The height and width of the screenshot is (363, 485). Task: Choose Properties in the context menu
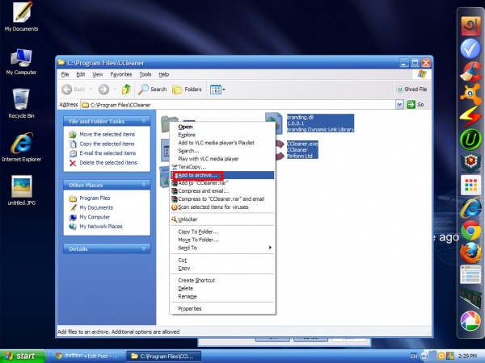click(222, 309)
